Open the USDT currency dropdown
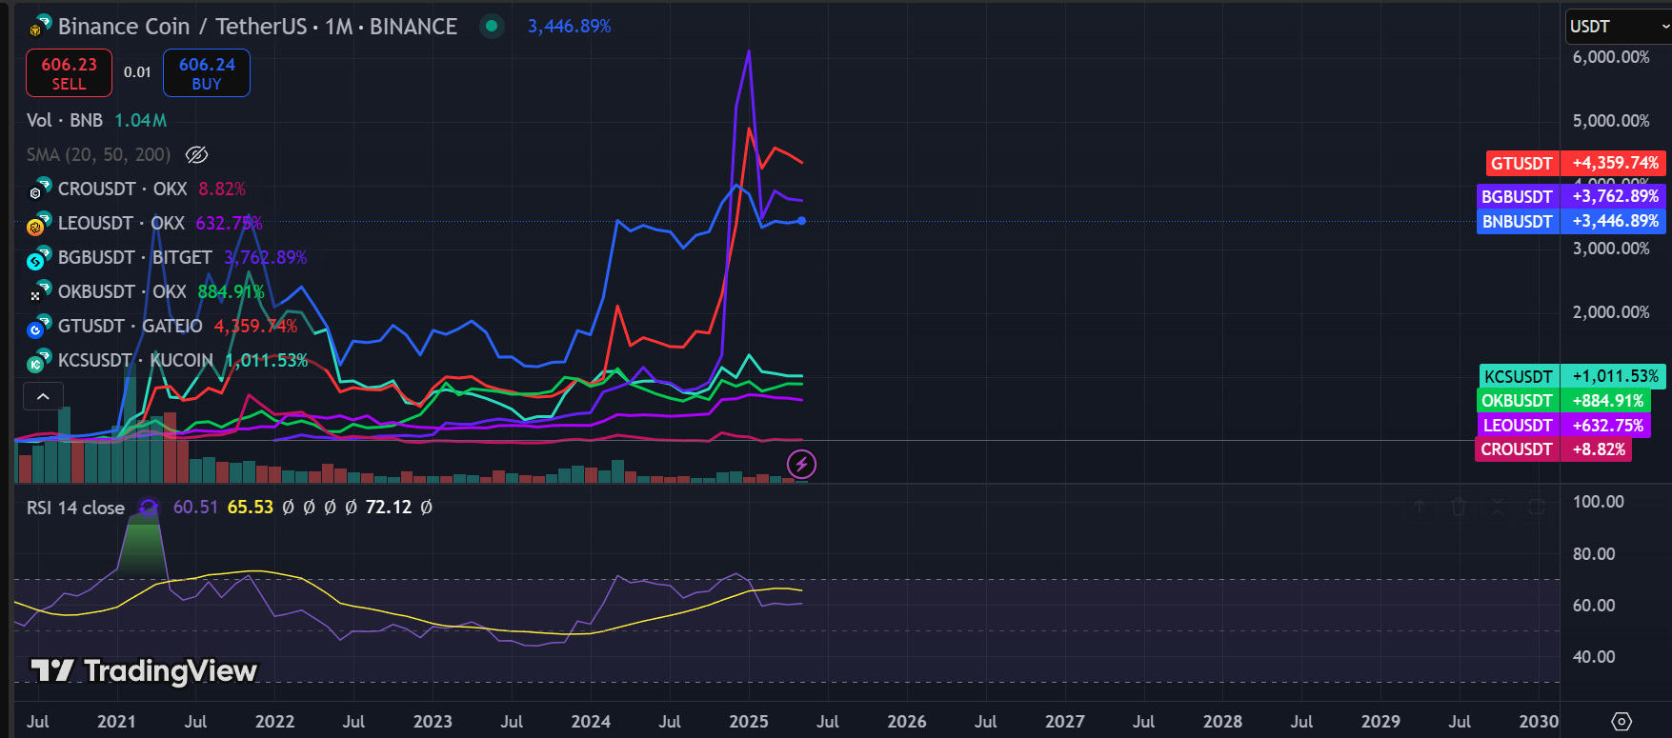Image resolution: width=1672 pixels, height=738 pixels. (x=1618, y=27)
